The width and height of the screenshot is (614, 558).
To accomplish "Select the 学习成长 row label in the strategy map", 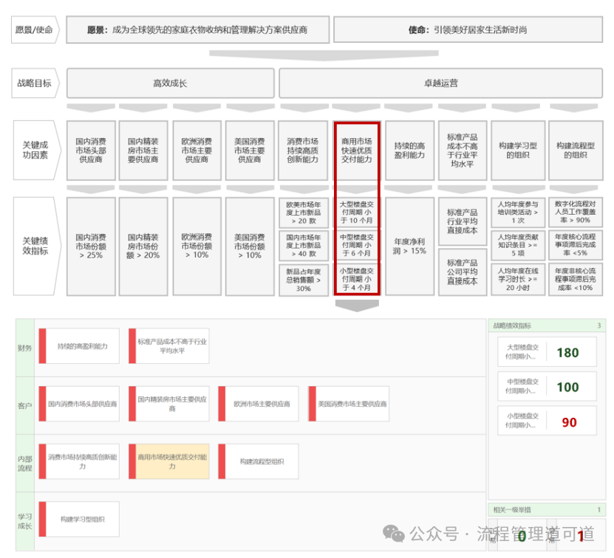I will tap(25, 520).
